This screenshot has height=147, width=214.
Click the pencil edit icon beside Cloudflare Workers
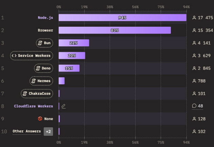(64, 106)
